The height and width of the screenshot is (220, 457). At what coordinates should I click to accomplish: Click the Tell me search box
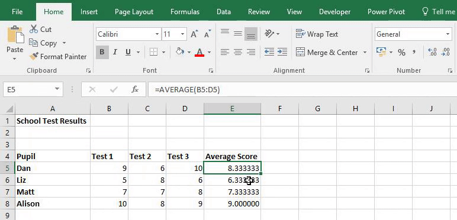(439, 12)
